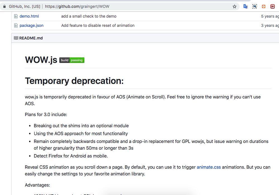Open the package.json file
Viewport: 279px width, 195px height.
(32, 25)
